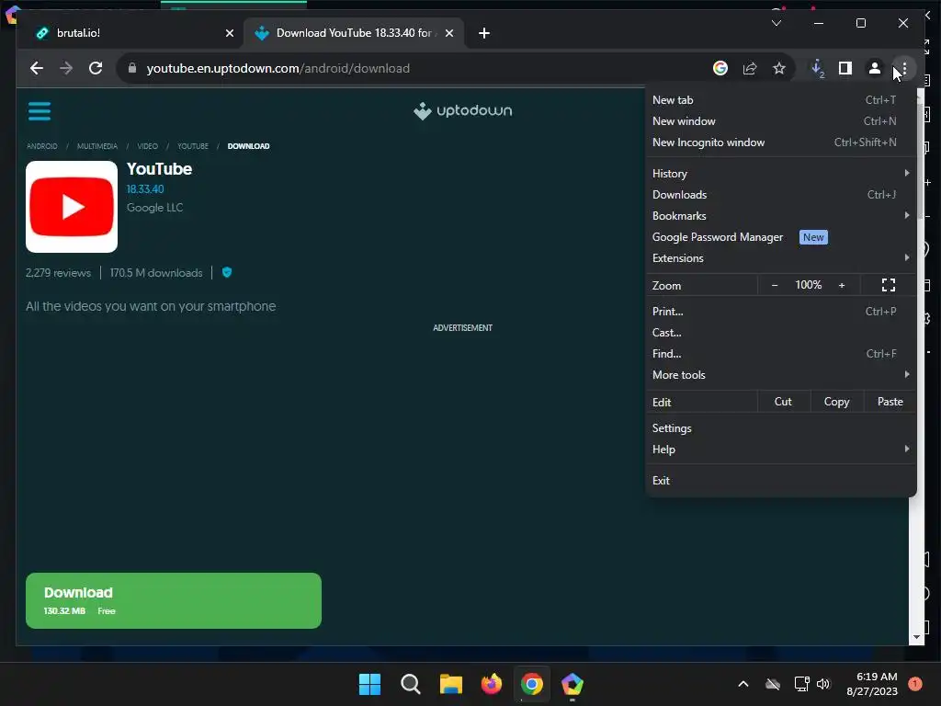The height and width of the screenshot is (706, 941).
Task: Click the Google icon in address bar
Action: pyautogui.click(x=720, y=68)
